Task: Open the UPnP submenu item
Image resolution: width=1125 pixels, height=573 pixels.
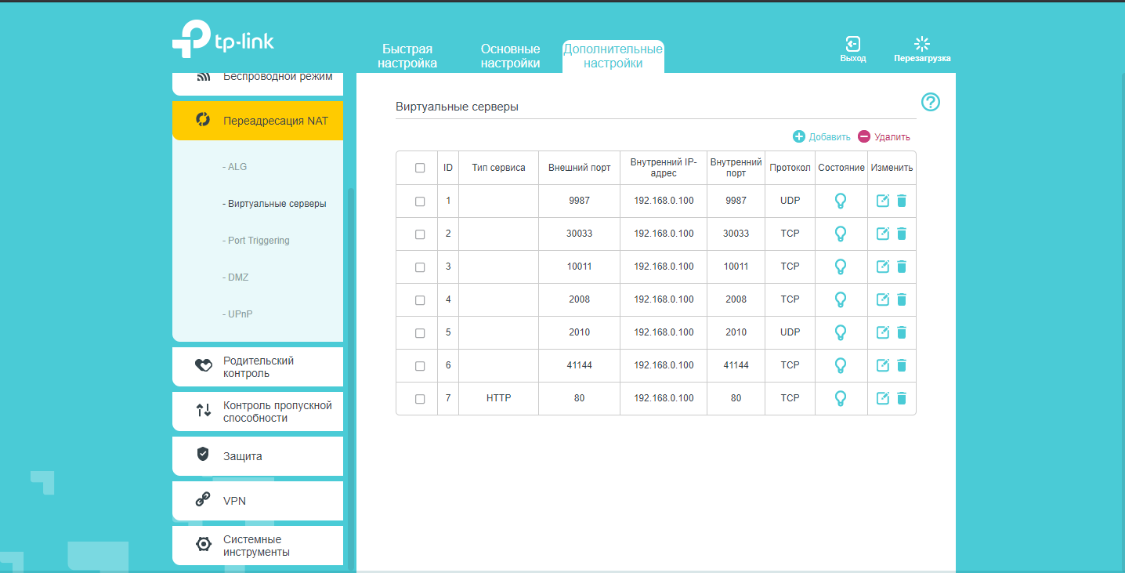Action: pos(237,314)
